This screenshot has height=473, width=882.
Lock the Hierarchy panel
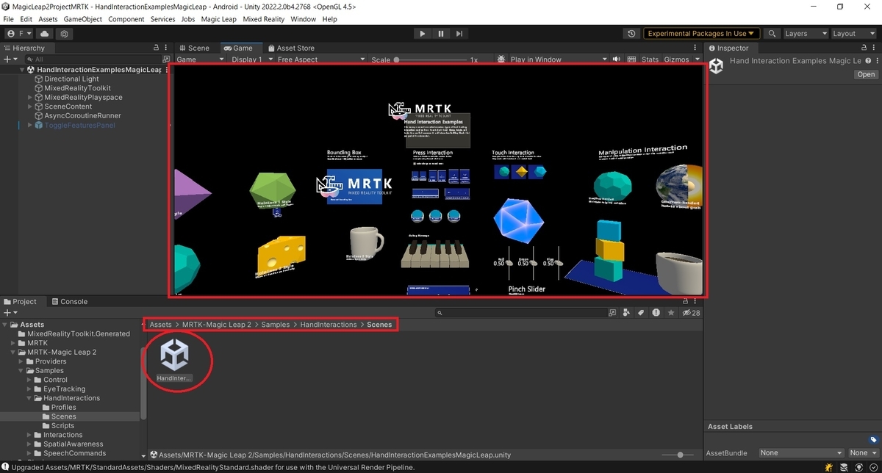156,48
